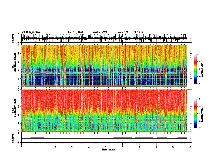
Task: Click the "8" tick on the Time axis
Action: [x=156, y=147]
